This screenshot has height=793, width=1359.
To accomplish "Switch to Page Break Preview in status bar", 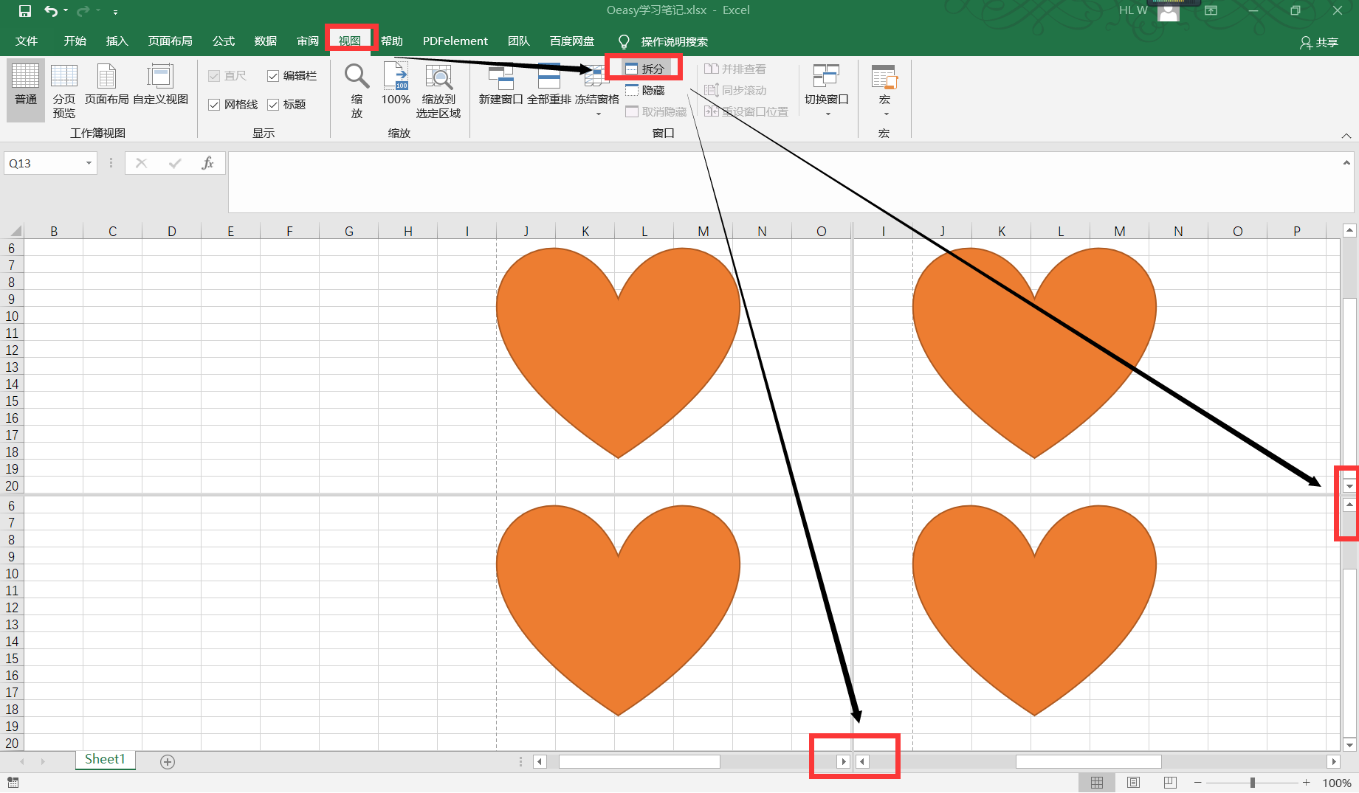I will pyautogui.click(x=1170, y=783).
